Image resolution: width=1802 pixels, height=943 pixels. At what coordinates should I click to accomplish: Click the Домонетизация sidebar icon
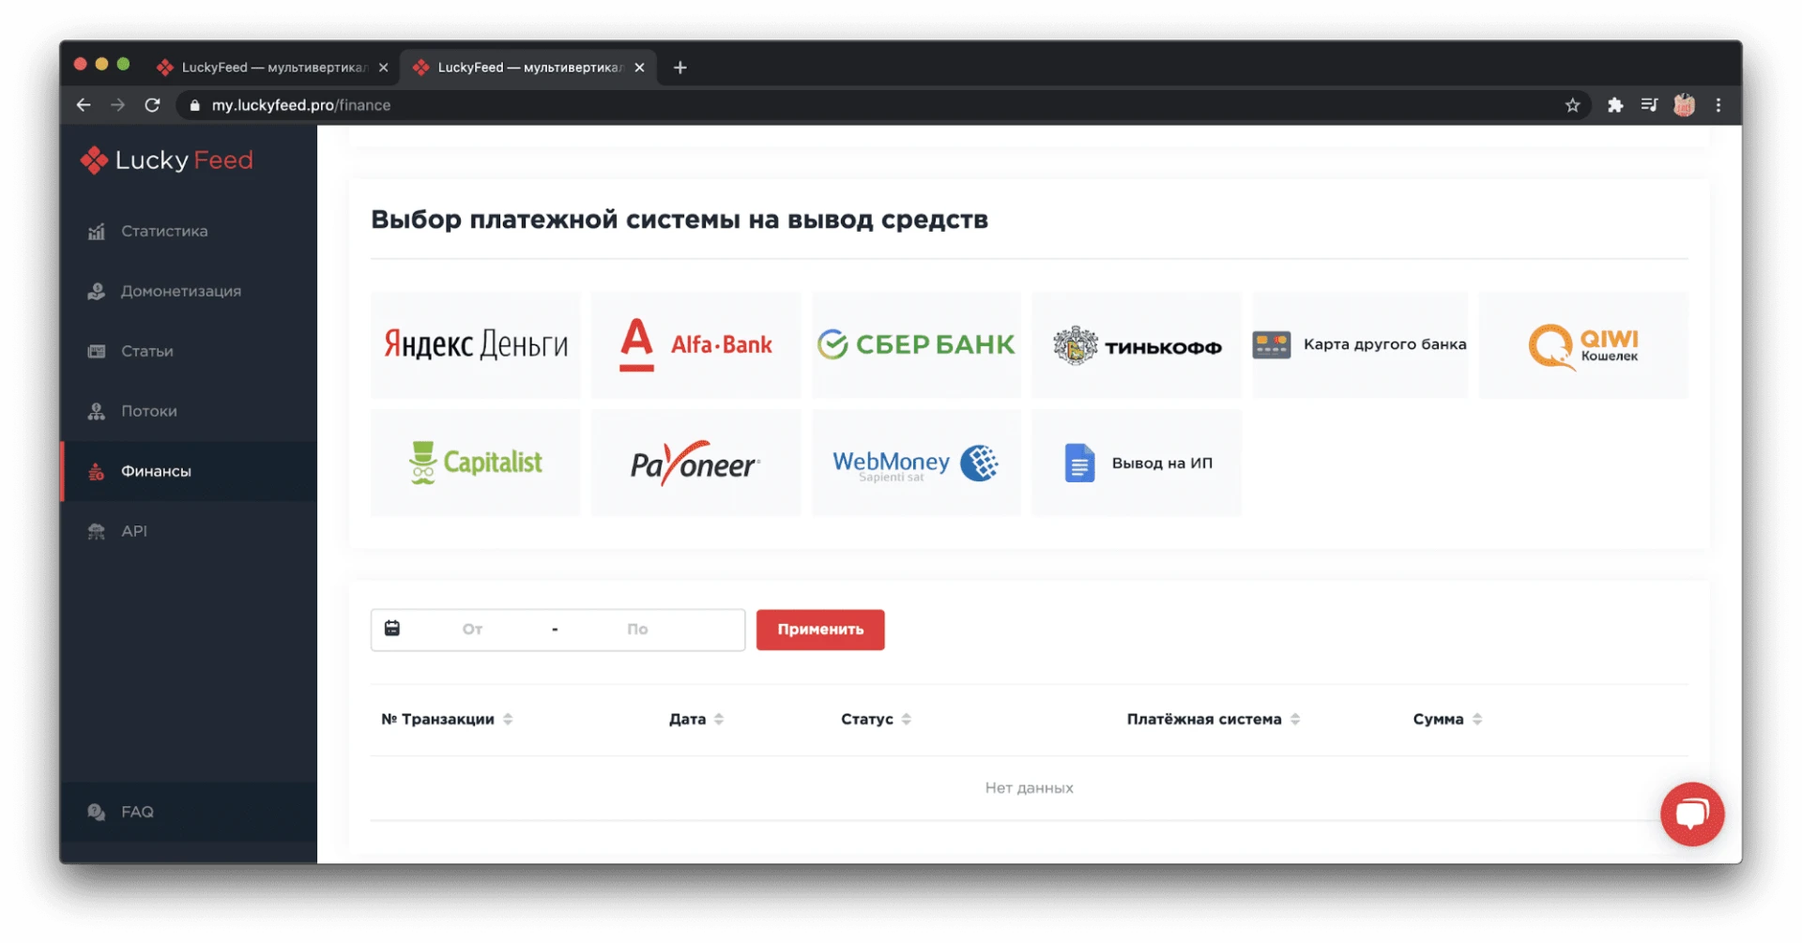point(96,292)
